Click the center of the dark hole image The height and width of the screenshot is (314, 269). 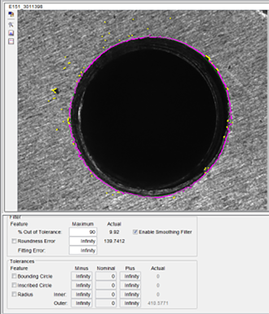[x=150, y=117]
